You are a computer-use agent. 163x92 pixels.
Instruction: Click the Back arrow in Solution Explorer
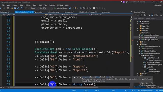coord(135,15)
